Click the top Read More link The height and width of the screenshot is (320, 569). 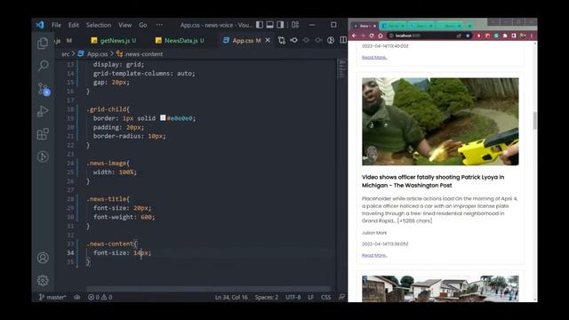tap(374, 57)
